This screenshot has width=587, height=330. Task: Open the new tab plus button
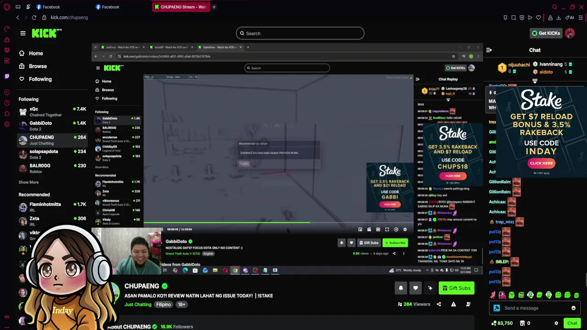[214, 7]
